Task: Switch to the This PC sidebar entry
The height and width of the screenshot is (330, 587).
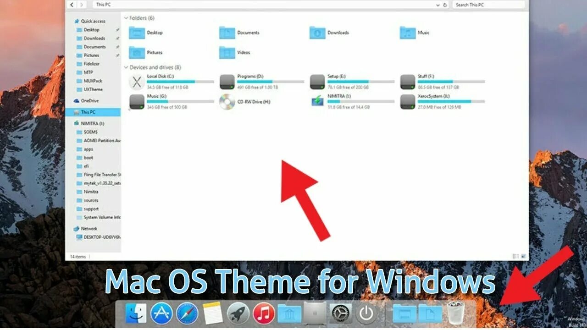Action: click(x=87, y=111)
